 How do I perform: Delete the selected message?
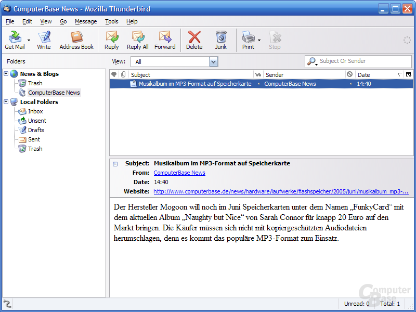pos(194,40)
